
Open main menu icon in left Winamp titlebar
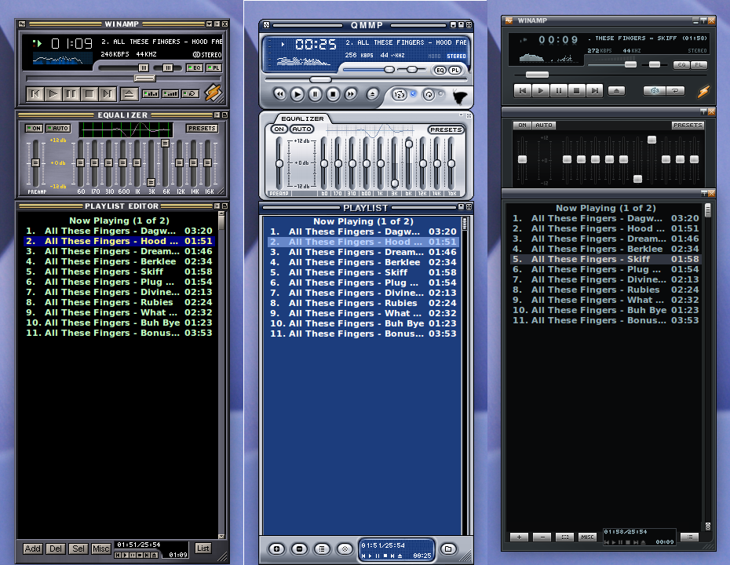(22, 24)
